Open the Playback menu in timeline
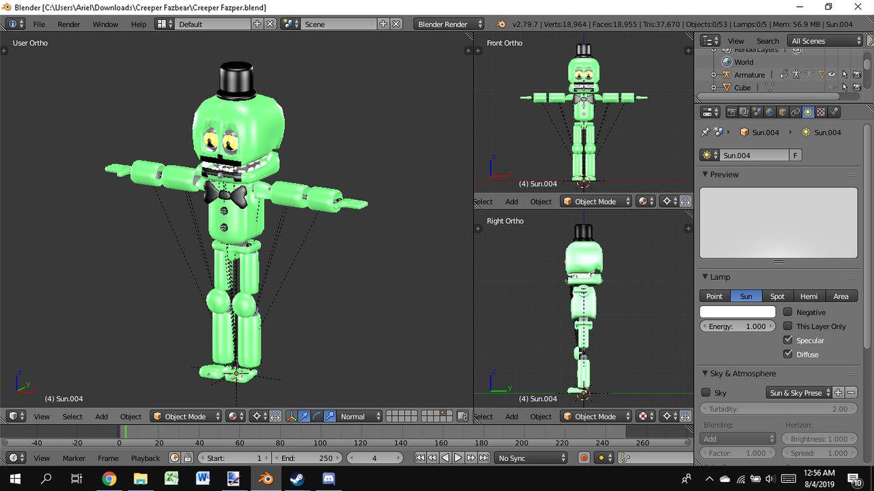 pyautogui.click(x=145, y=458)
